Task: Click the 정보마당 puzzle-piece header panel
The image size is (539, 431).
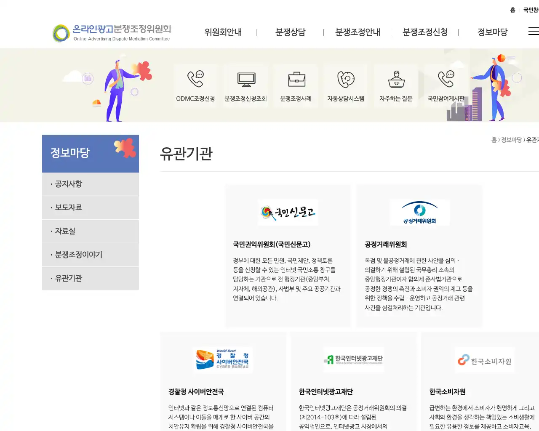Action: click(90, 154)
